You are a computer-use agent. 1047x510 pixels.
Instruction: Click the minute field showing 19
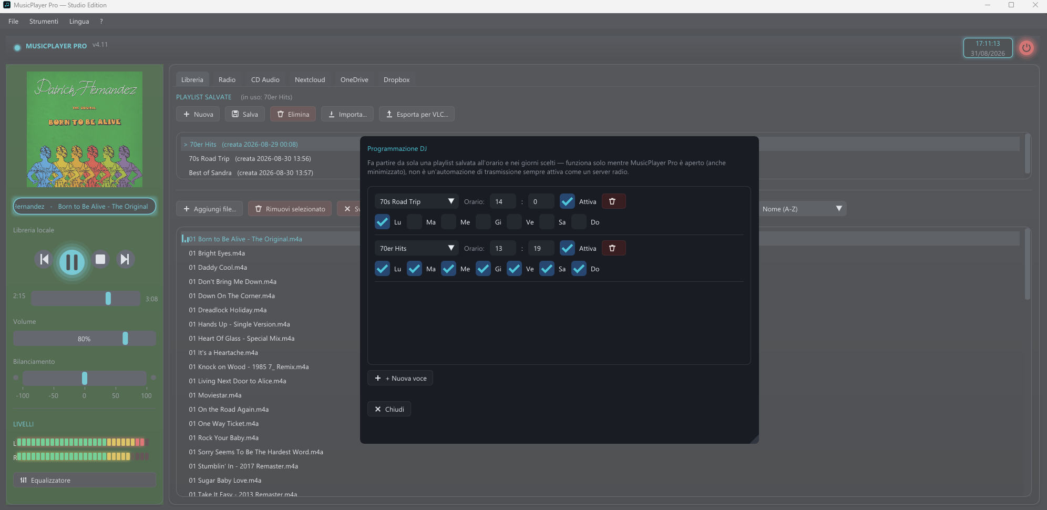pos(541,248)
